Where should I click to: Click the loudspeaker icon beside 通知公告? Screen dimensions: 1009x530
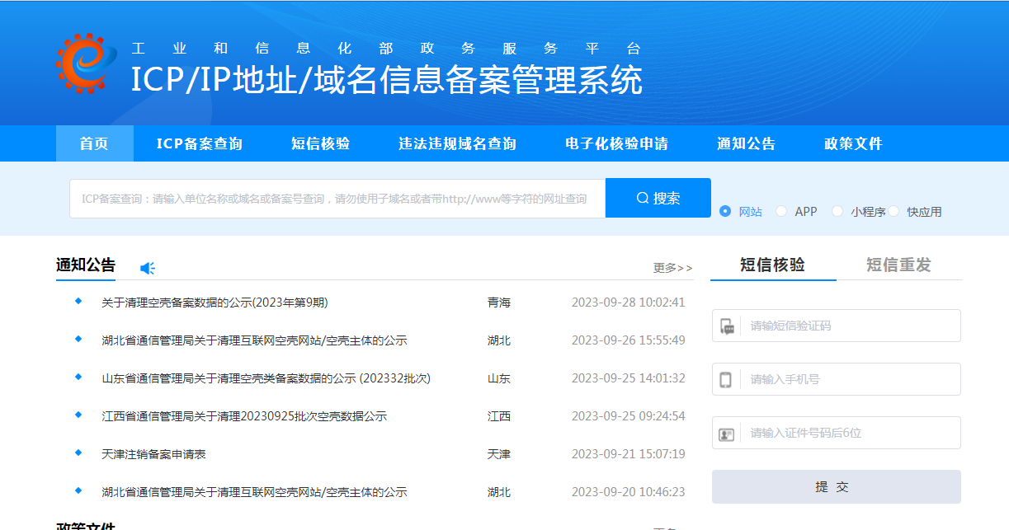148,267
